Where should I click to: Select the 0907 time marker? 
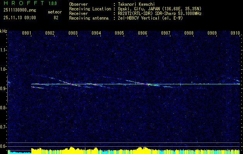click(x=166, y=33)
